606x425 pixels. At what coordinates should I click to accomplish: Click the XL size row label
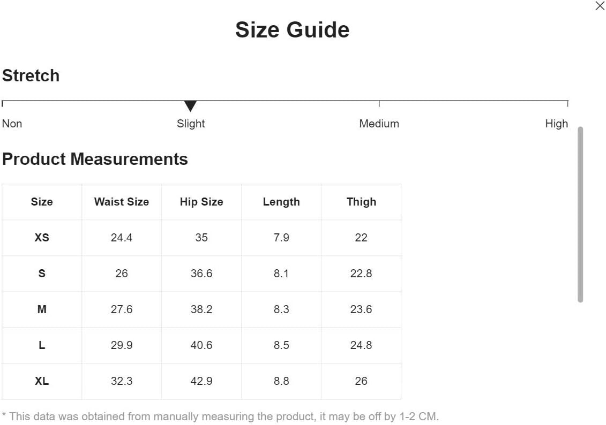42,381
